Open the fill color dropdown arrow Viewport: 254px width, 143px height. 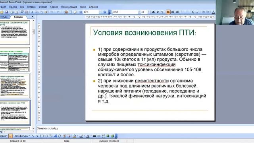pyautogui.click(x=78, y=136)
